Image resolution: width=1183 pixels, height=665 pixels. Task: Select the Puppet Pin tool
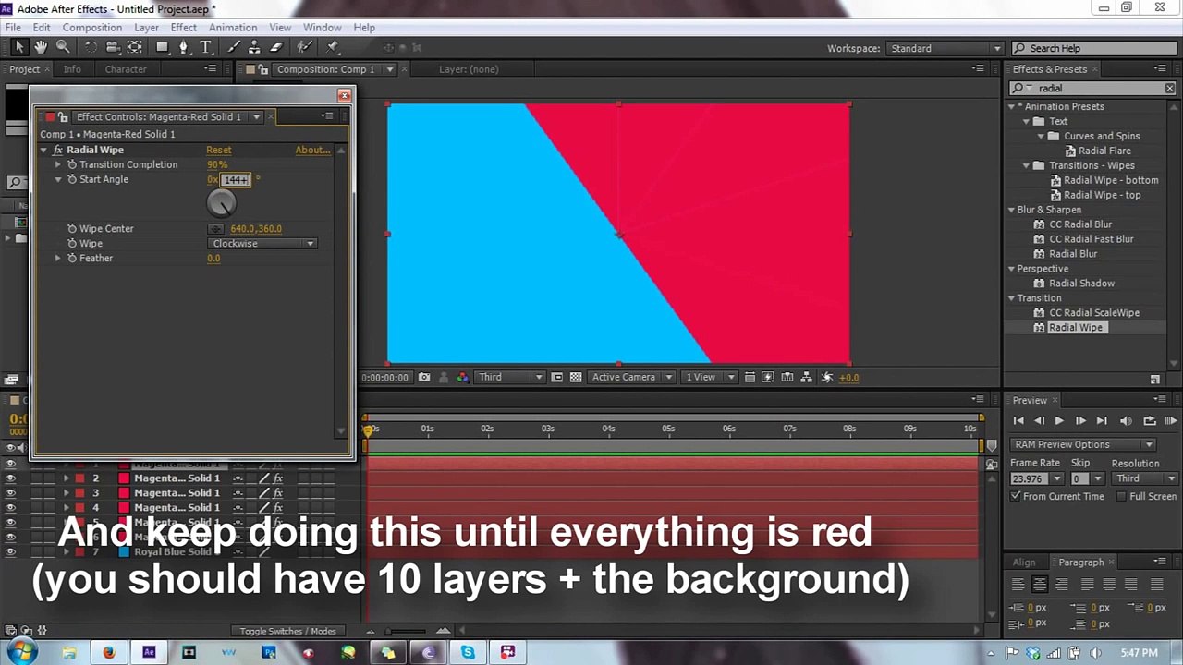tap(333, 48)
